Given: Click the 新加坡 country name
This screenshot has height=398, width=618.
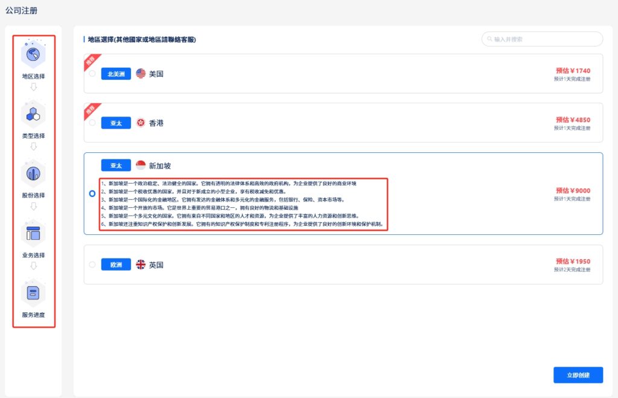Looking at the screenshot, I should (x=159, y=165).
